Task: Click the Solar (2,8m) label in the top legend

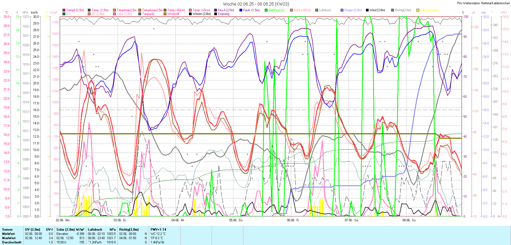Action: point(124,14)
